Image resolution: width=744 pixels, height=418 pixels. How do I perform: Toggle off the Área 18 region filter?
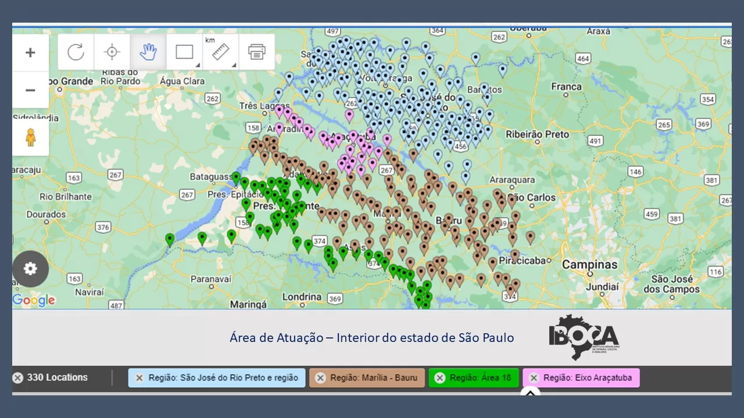[440, 378]
